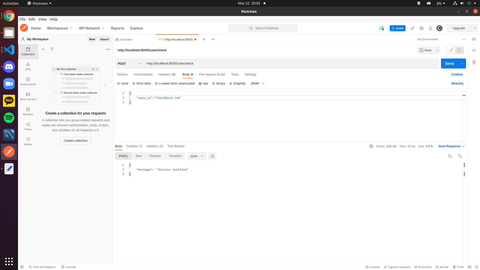Open Save options dropdown arrow
Viewport: 480px width, 270px height.
point(437,50)
